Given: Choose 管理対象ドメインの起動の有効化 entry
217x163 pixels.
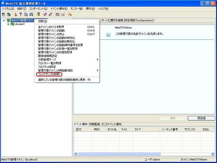Looking at the screenshot, I should pos(67,38).
